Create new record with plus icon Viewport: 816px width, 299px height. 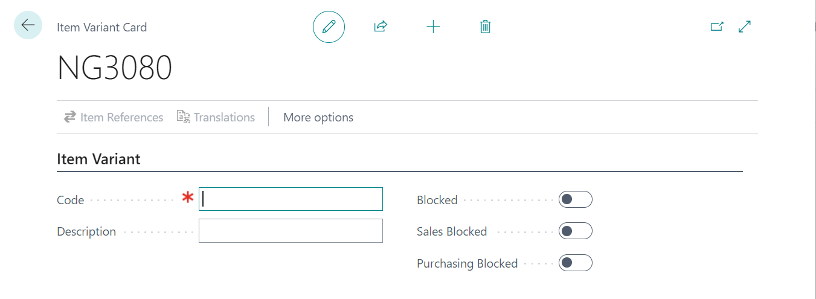tap(433, 27)
